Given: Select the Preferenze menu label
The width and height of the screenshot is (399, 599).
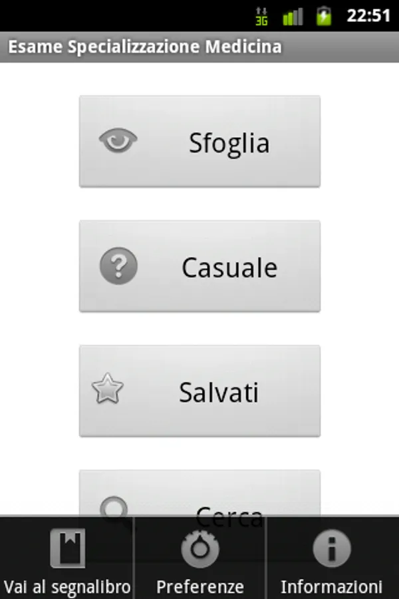Looking at the screenshot, I should pos(200,587).
